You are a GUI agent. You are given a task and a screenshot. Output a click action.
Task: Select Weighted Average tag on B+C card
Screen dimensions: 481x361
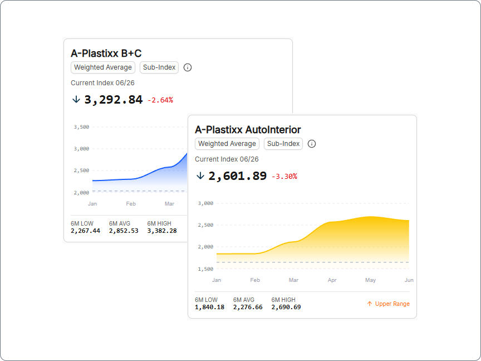point(103,67)
